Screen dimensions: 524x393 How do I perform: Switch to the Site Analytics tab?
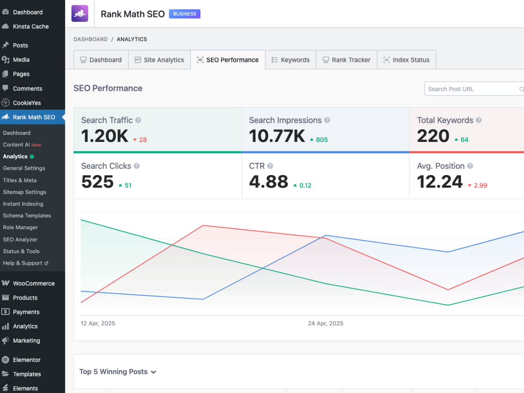pos(159,60)
